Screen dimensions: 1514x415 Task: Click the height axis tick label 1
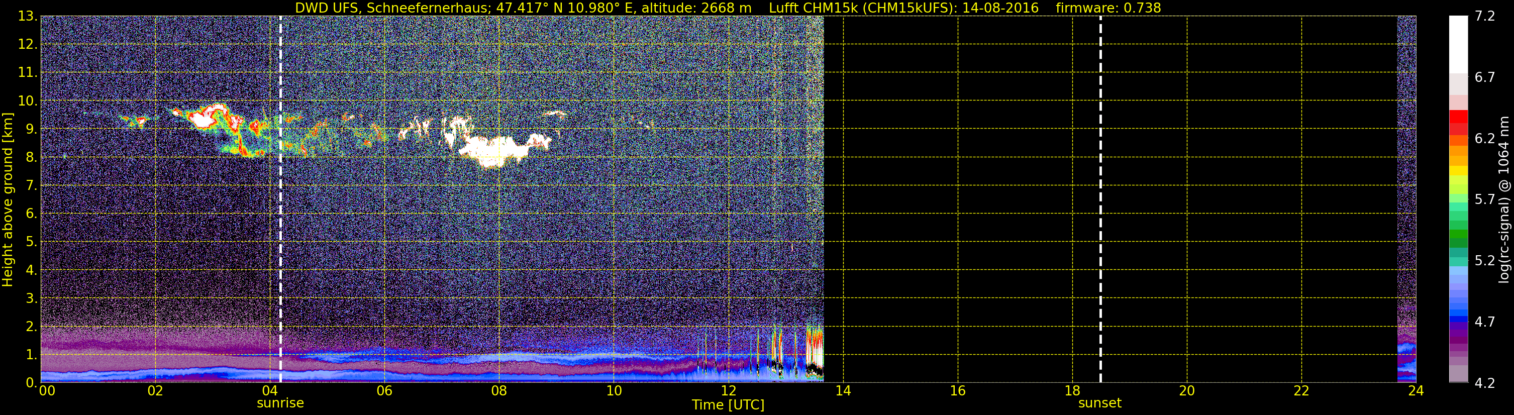31,354
